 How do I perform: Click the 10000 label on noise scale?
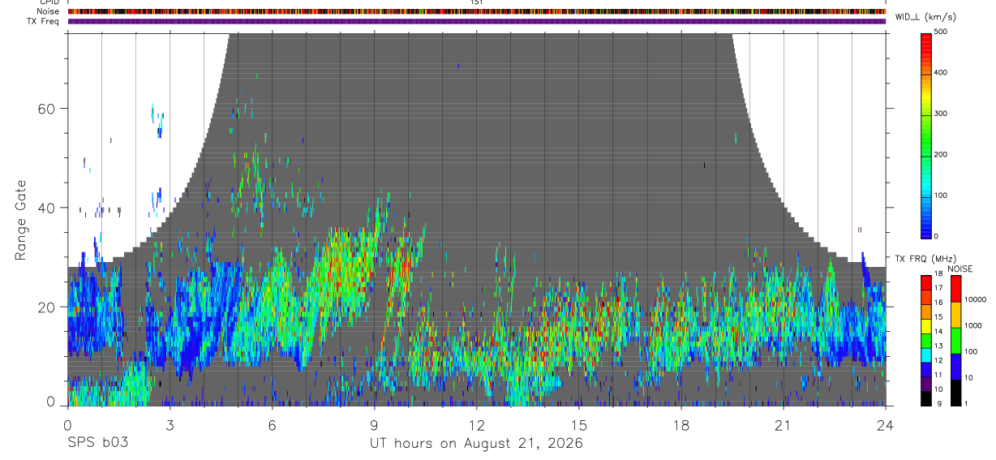click(x=977, y=299)
